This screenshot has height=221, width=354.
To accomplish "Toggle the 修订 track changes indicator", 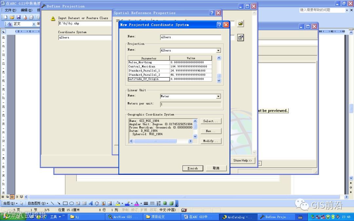I will (x=134, y=210).
